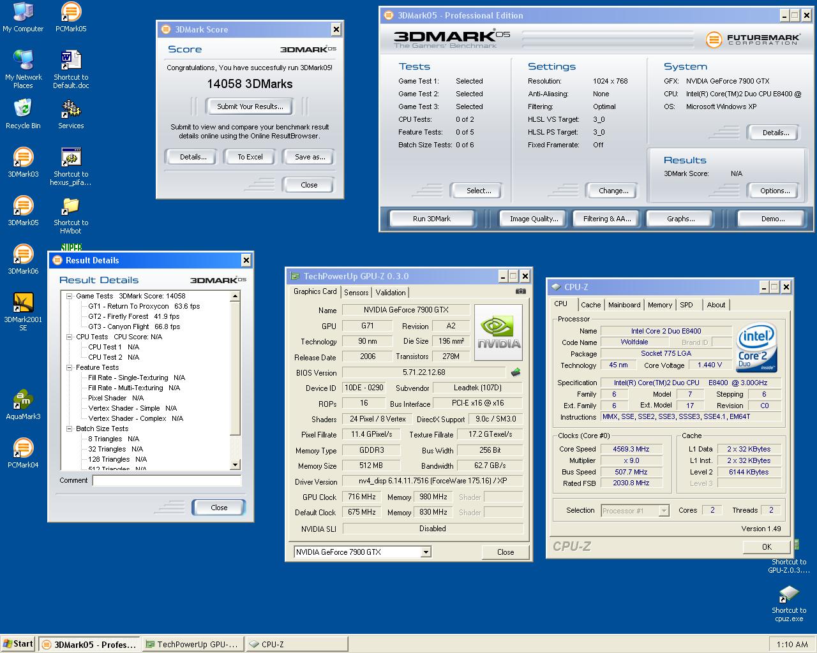Image resolution: width=817 pixels, height=653 pixels.
Task: Click scroll-up arrow in Result Details list
Action: coord(236,296)
